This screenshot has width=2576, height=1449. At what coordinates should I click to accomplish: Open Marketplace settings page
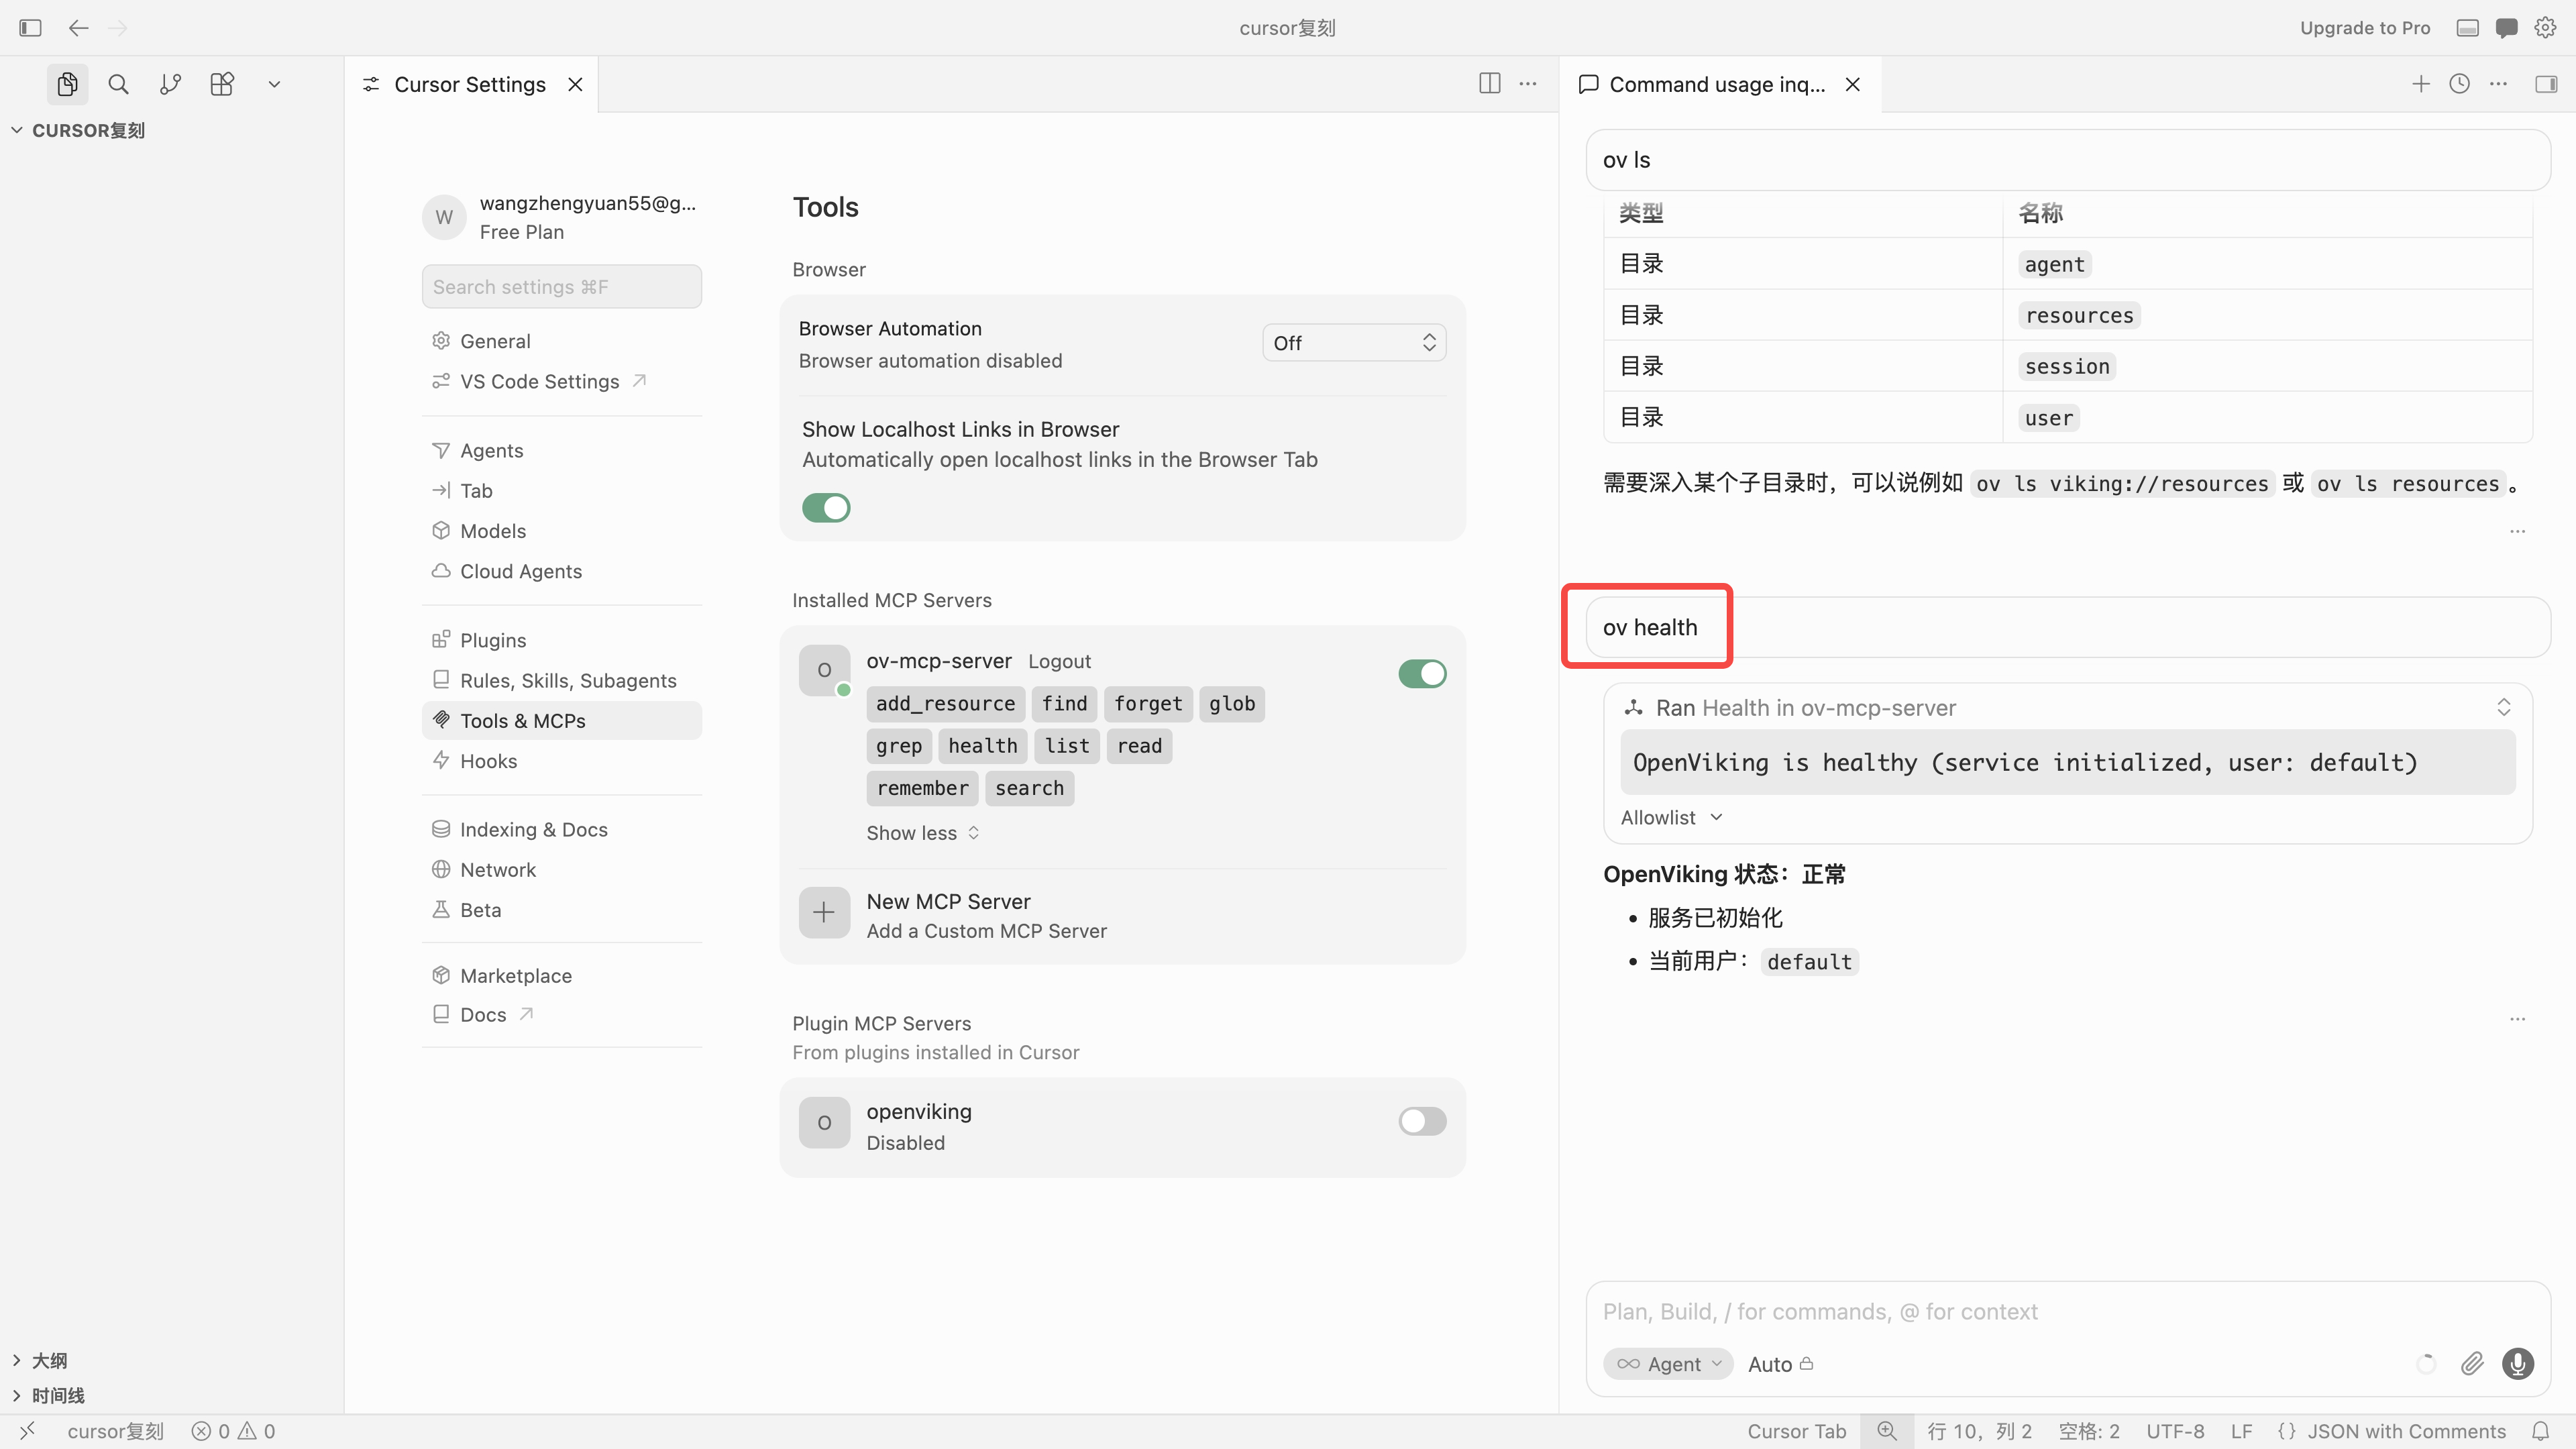coord(561,975)
